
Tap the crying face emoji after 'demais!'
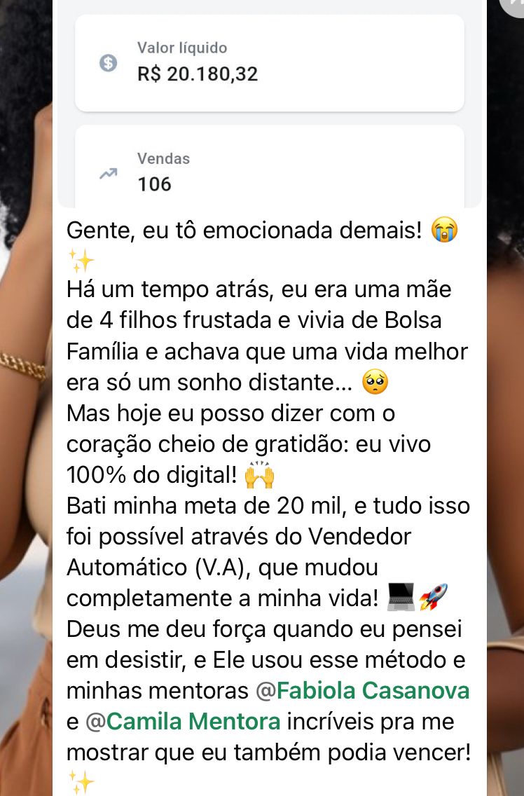pyautogui.click(x=444, y=229)
